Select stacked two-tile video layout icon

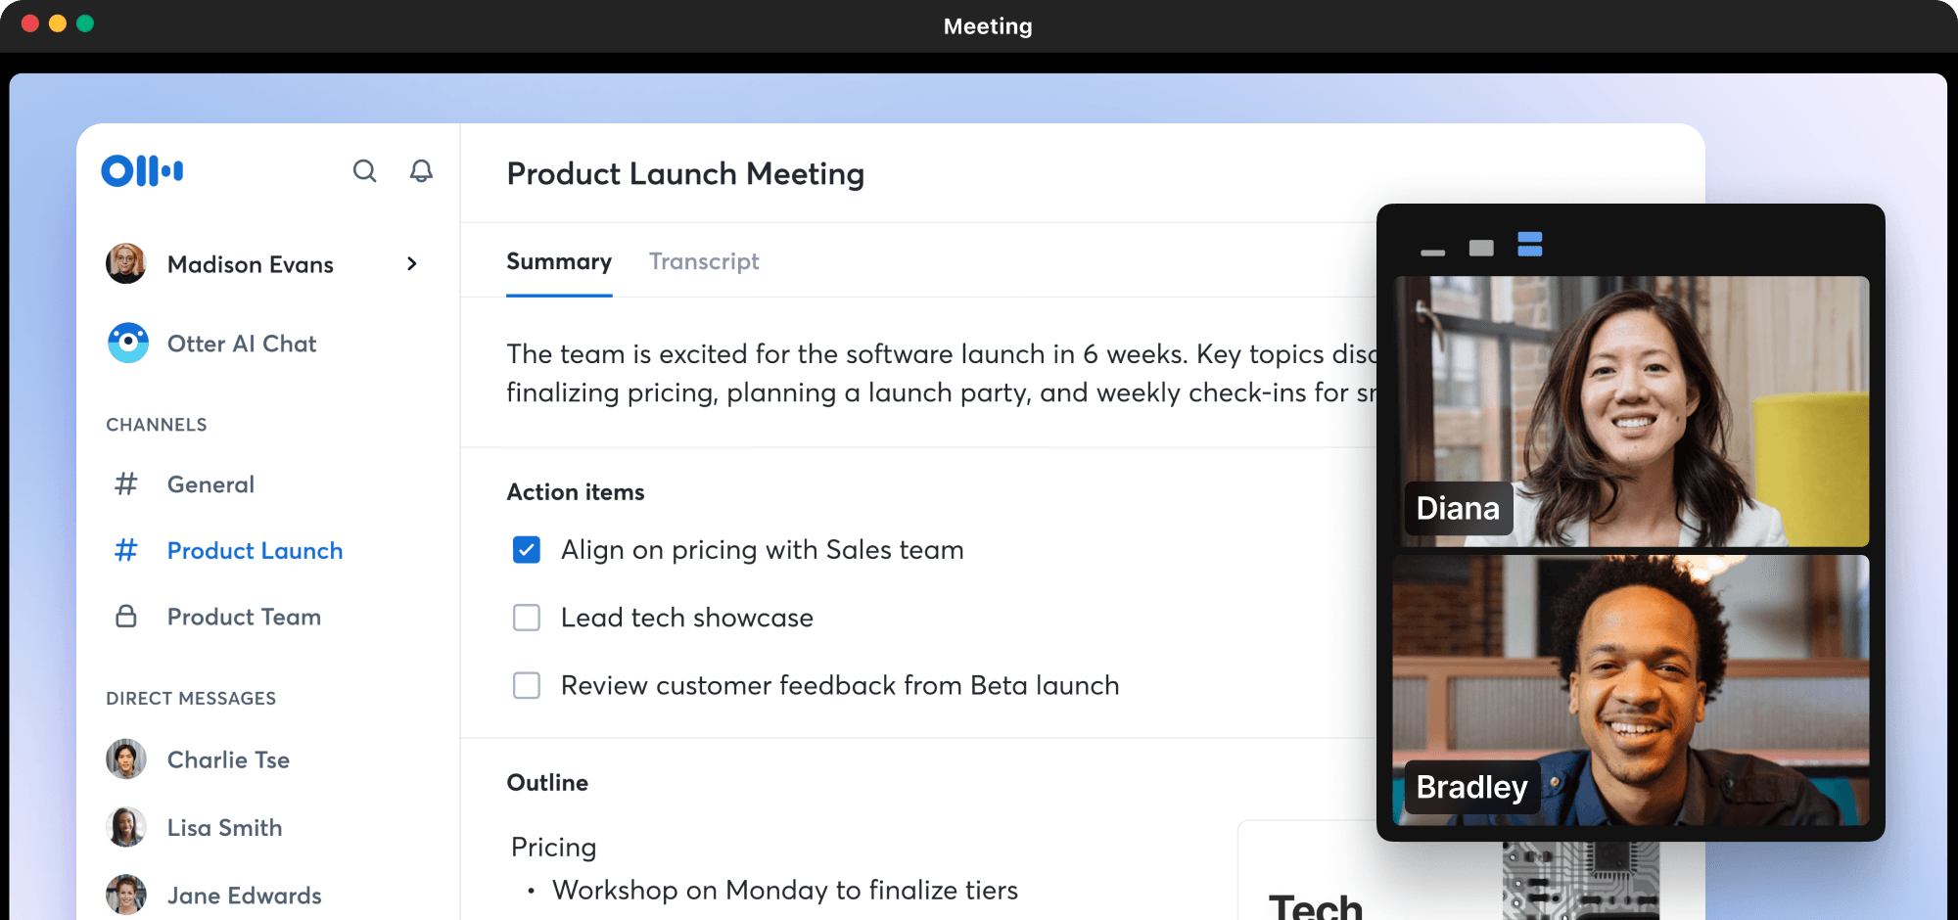(x=1529, y=245)
